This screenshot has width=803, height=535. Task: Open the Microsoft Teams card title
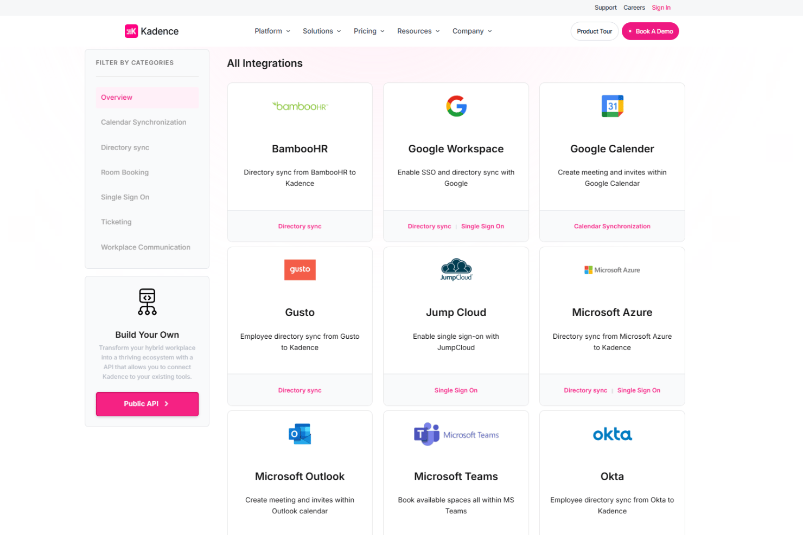(456, 476)
